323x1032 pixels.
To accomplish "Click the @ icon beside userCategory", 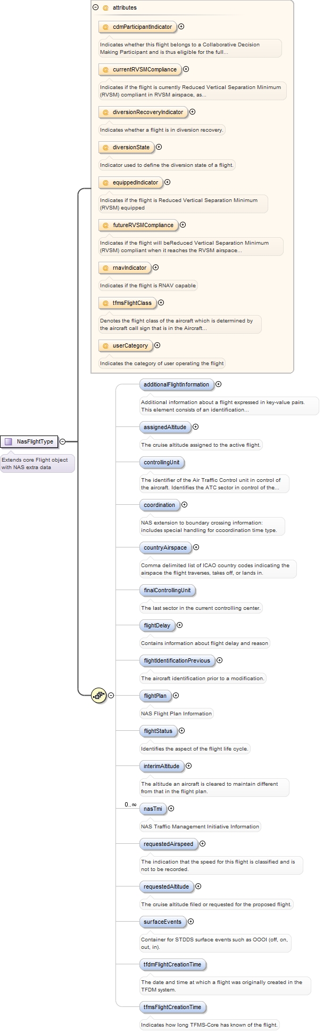I will click(x=105, y=345).
